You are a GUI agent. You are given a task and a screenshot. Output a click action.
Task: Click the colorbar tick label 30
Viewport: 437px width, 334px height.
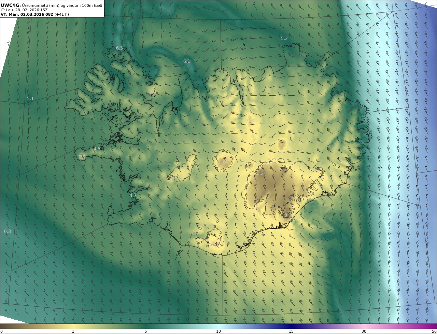364,331
